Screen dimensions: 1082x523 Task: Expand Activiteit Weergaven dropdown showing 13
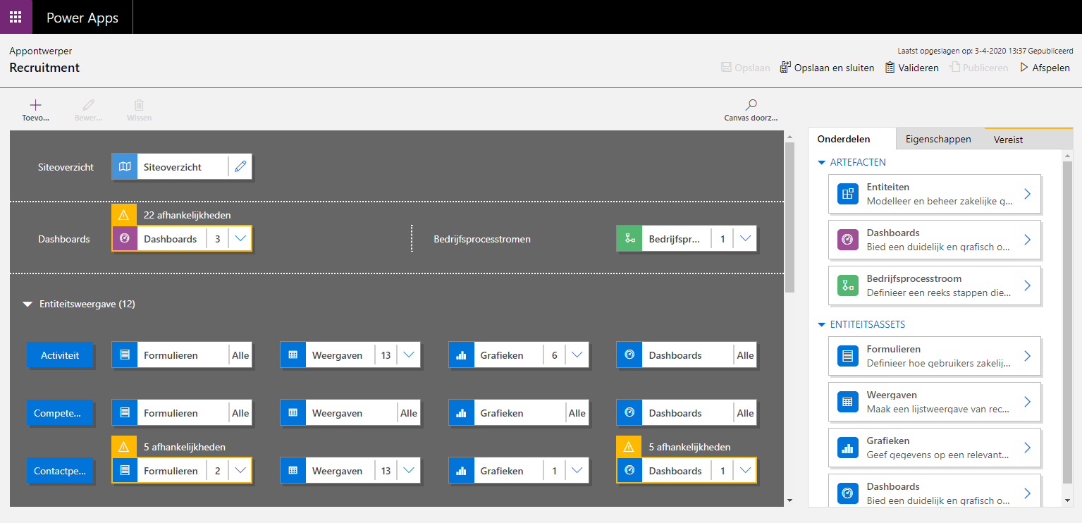click(x=409, y=355)
